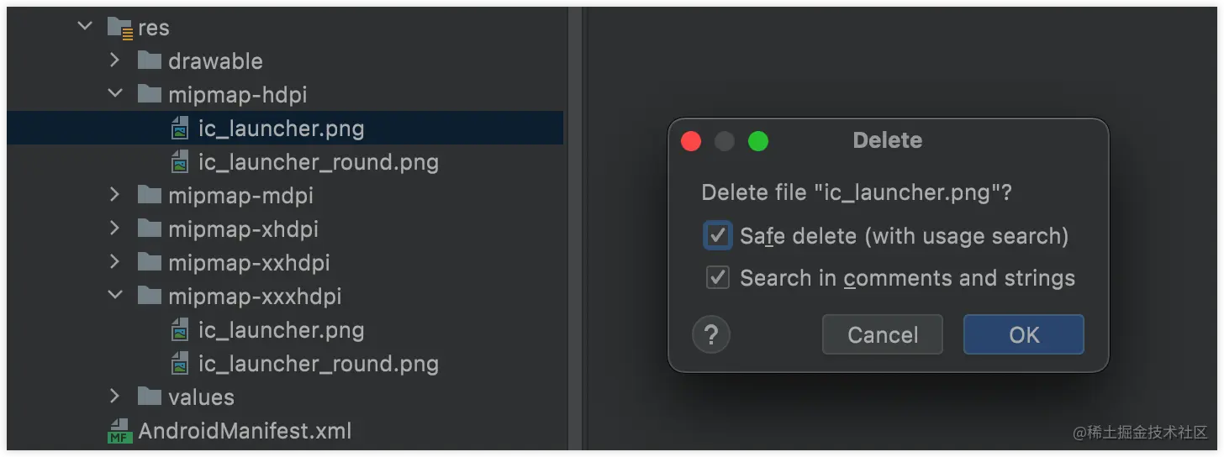Click the AndroidManifest.xml file icon
This screenshot has height=457, width=1224.
pos(121,431)
